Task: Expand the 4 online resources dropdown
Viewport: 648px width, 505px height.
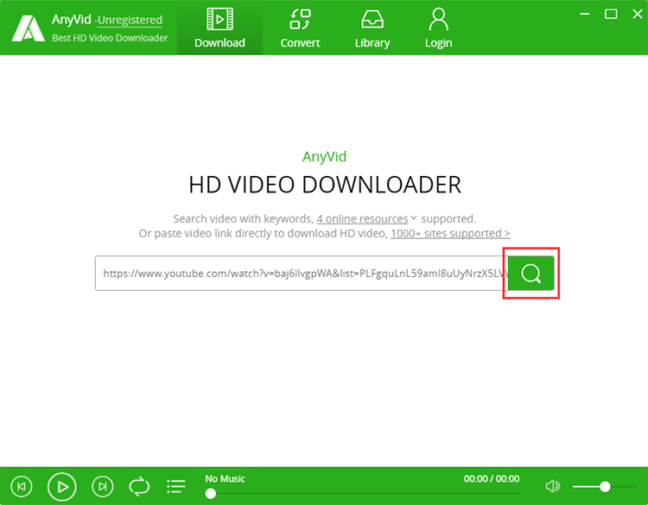Action: [366, 218]
